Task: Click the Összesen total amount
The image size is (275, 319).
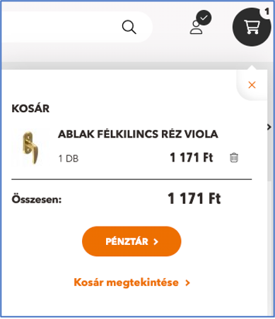Action: tap(194, 198)
